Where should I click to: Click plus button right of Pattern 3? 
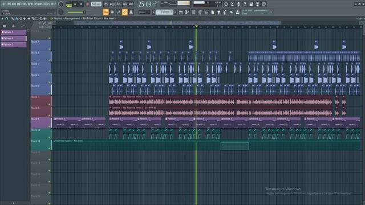point(175,13)
